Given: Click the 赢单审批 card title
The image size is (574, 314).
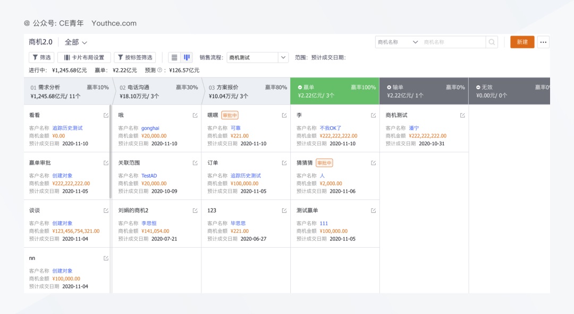Looking at the screenshot, I should click(x=40, y=163).
